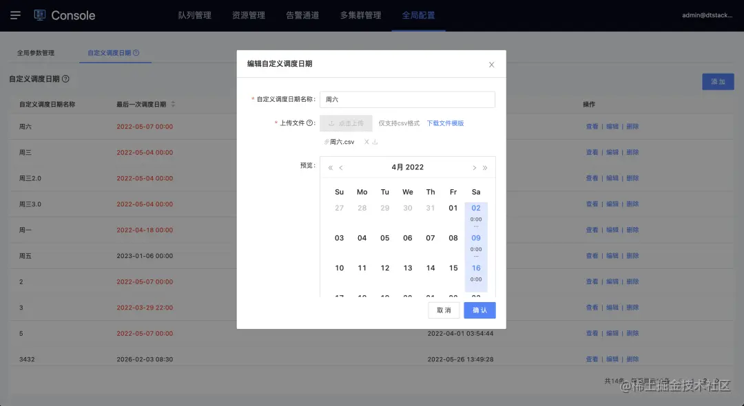Click the 点击上传 button

point(346,123)
